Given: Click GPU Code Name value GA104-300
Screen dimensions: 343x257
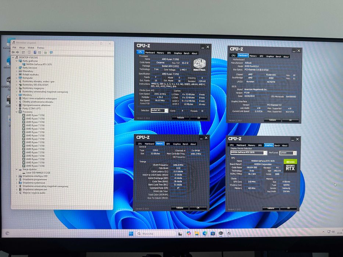Looking at the screenshot, I should [x=252, y=167].
